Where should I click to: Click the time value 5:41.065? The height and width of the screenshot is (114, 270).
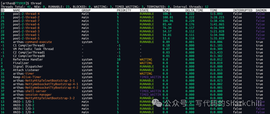(x=217, y=24)
